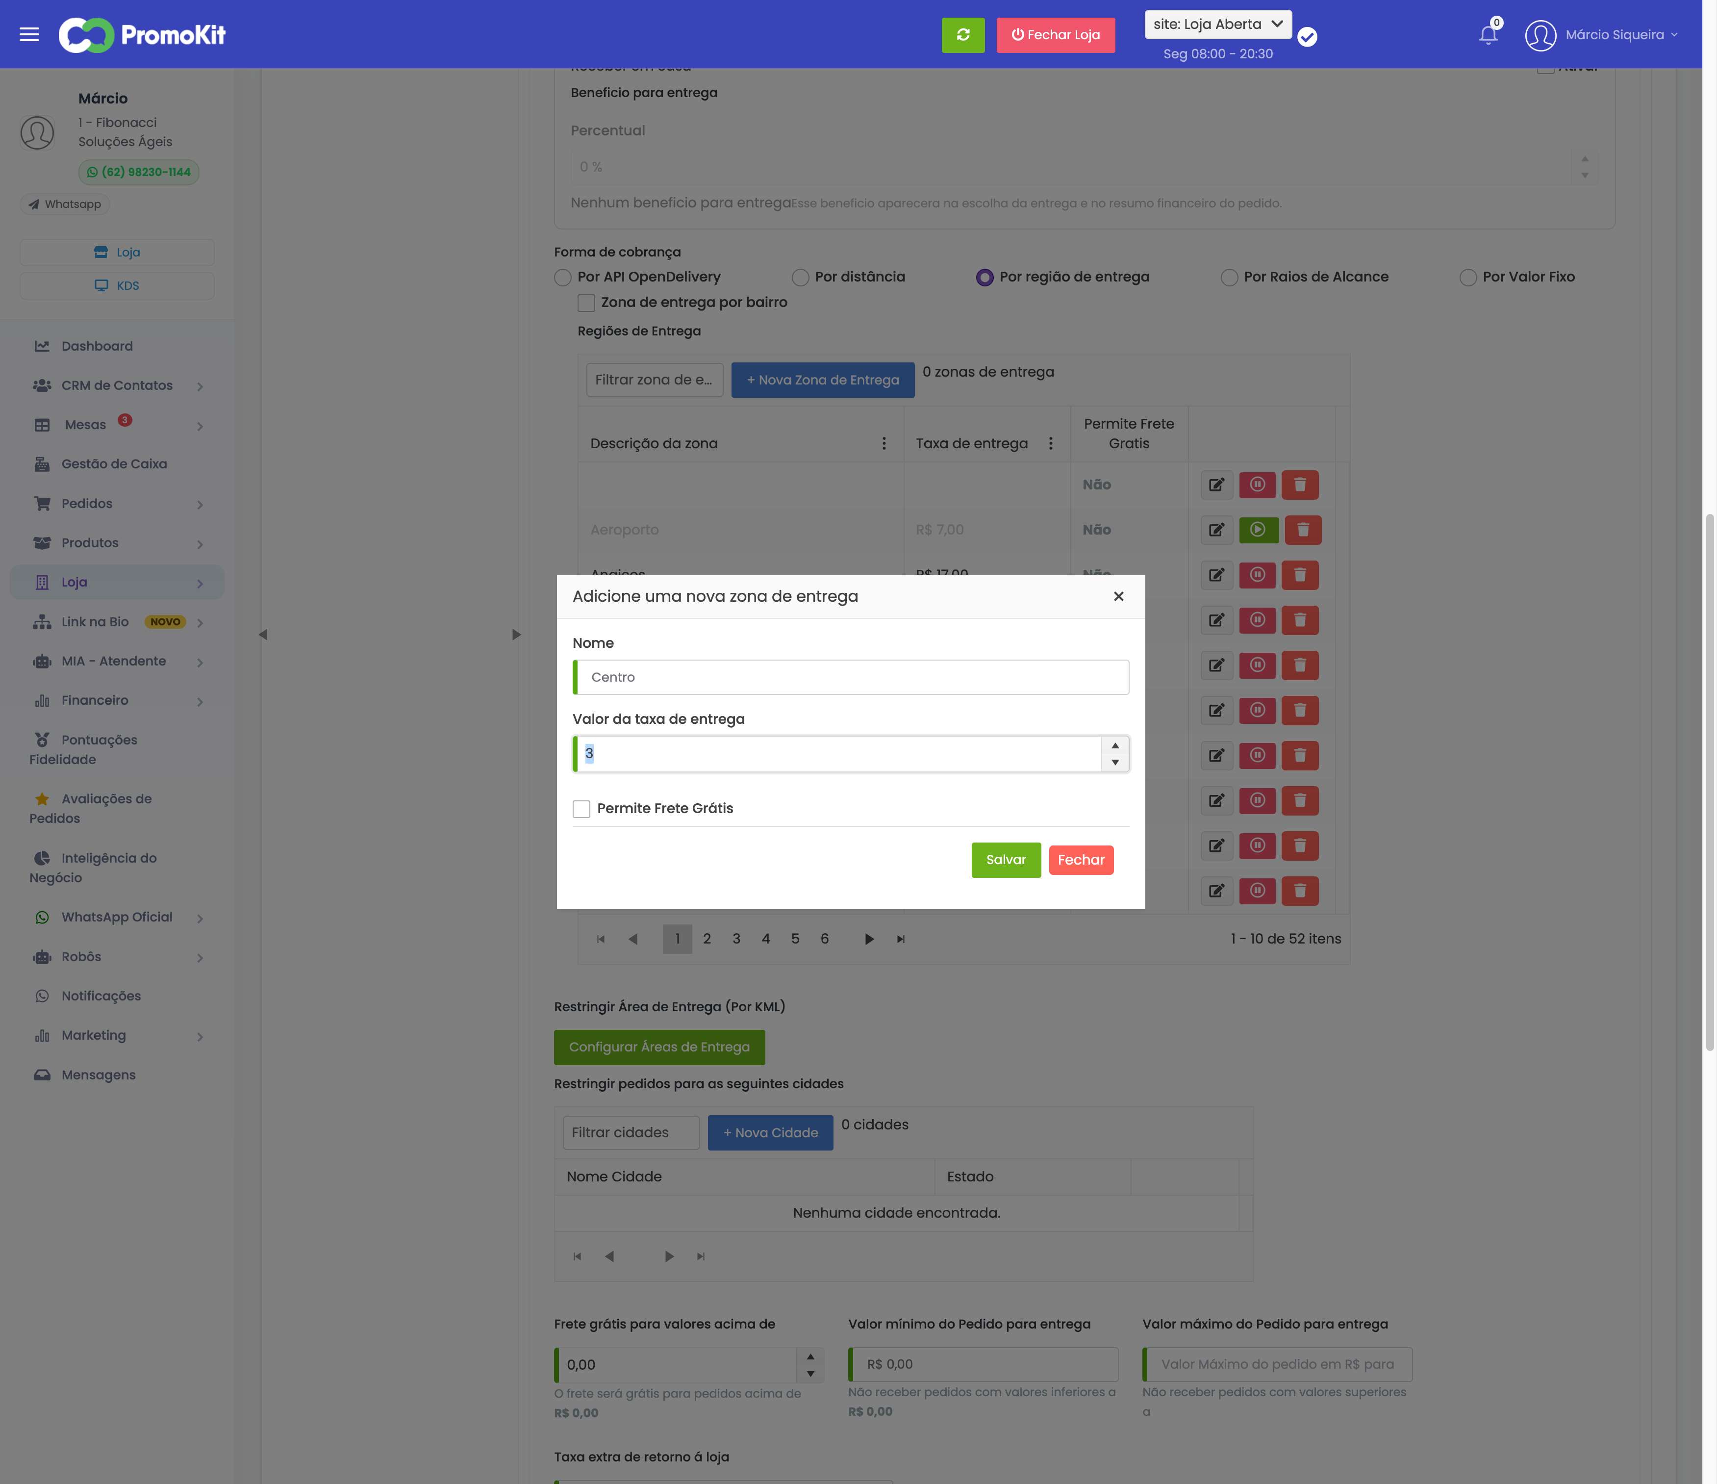
Task: Edit the Aeroporto delivery zone
Action: 1215,530
